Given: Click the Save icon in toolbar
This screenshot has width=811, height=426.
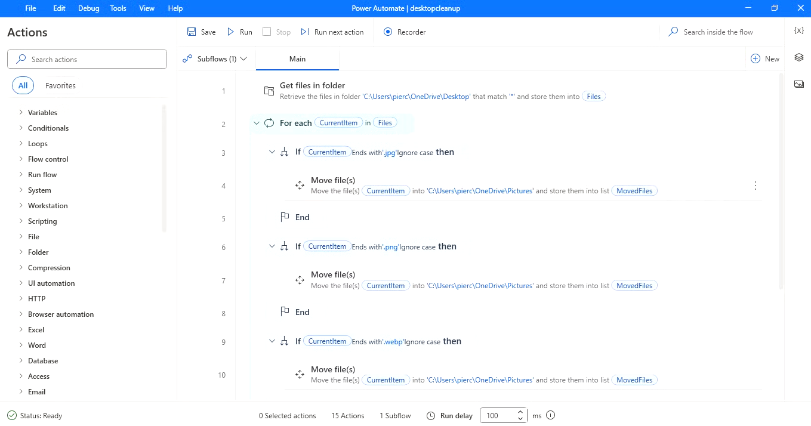Looking at the screenshot, I should [192, 32].
